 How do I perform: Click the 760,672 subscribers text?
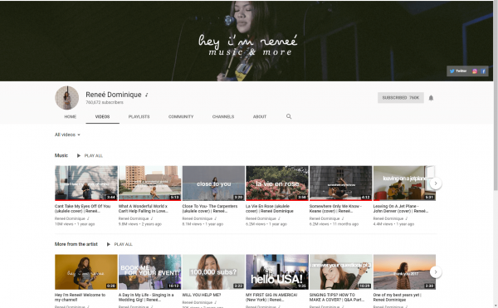point(105,102)
